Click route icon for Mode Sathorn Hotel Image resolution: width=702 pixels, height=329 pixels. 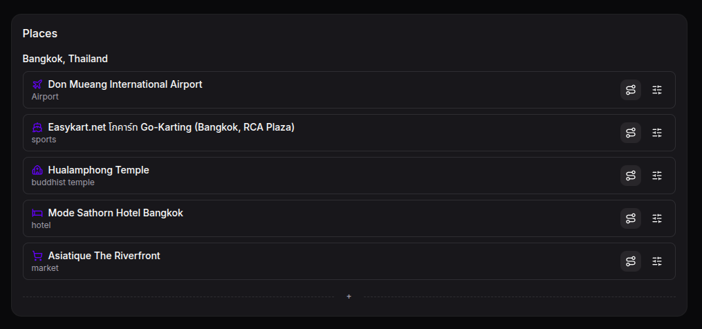point(630,218)
